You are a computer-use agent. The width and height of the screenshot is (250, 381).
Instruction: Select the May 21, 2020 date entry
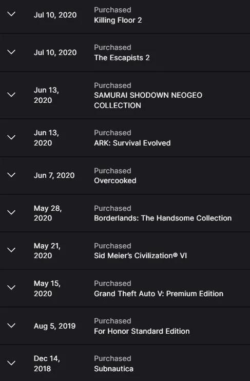[x=47, y=251]
